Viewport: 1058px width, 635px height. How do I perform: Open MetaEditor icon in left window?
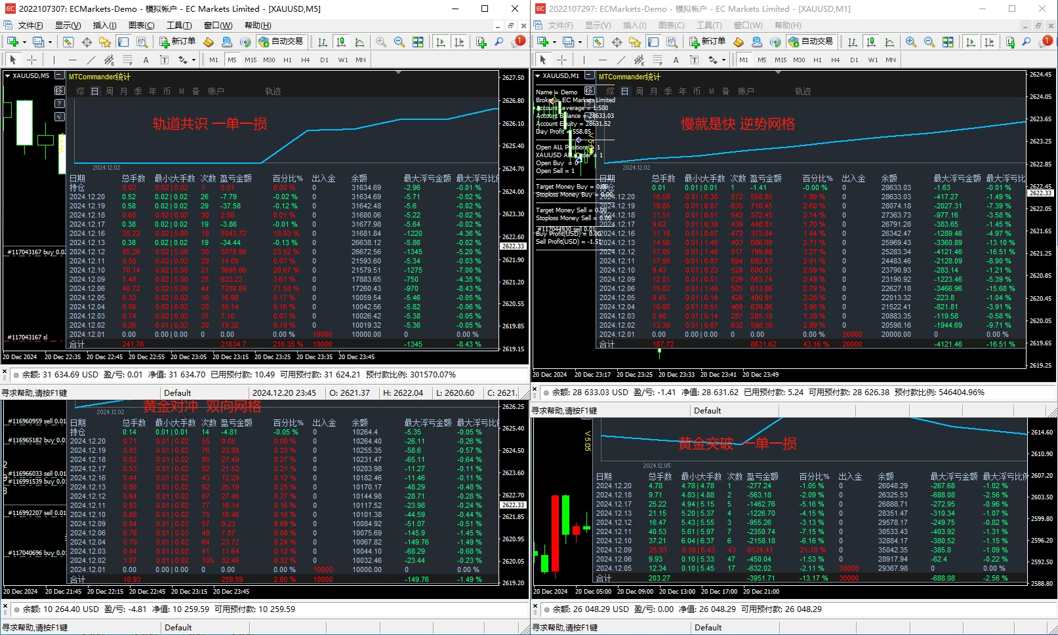tap(209, 42)
